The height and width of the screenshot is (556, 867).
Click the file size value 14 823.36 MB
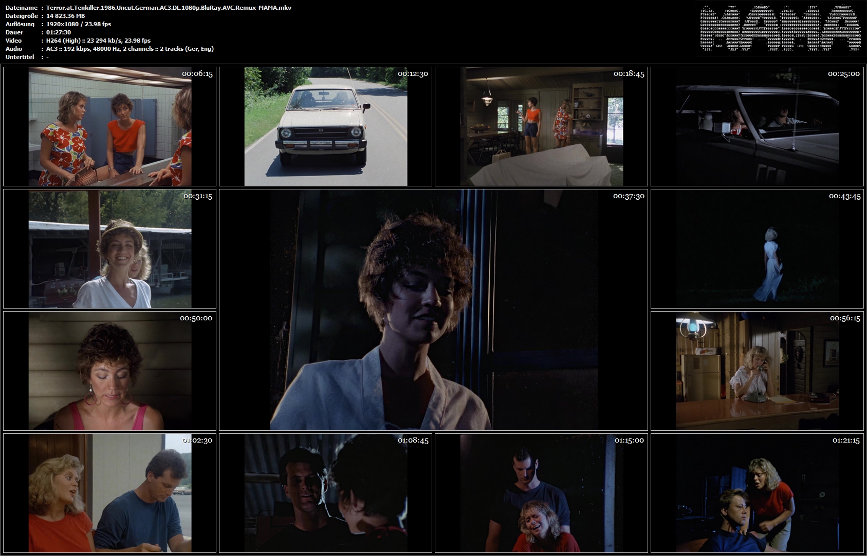[65, 16]
